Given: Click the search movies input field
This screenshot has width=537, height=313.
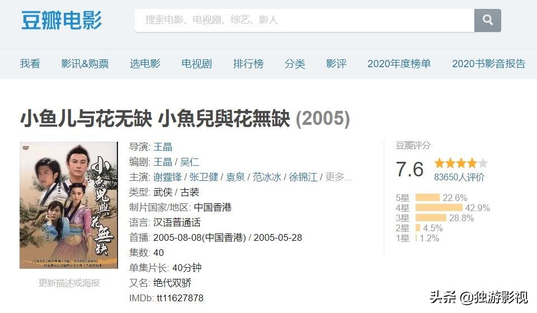Looking at the screenshot, I should (304, 20).
